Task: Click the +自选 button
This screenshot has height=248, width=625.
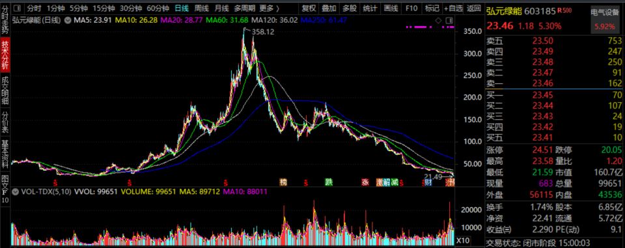Action: (453, 8)
